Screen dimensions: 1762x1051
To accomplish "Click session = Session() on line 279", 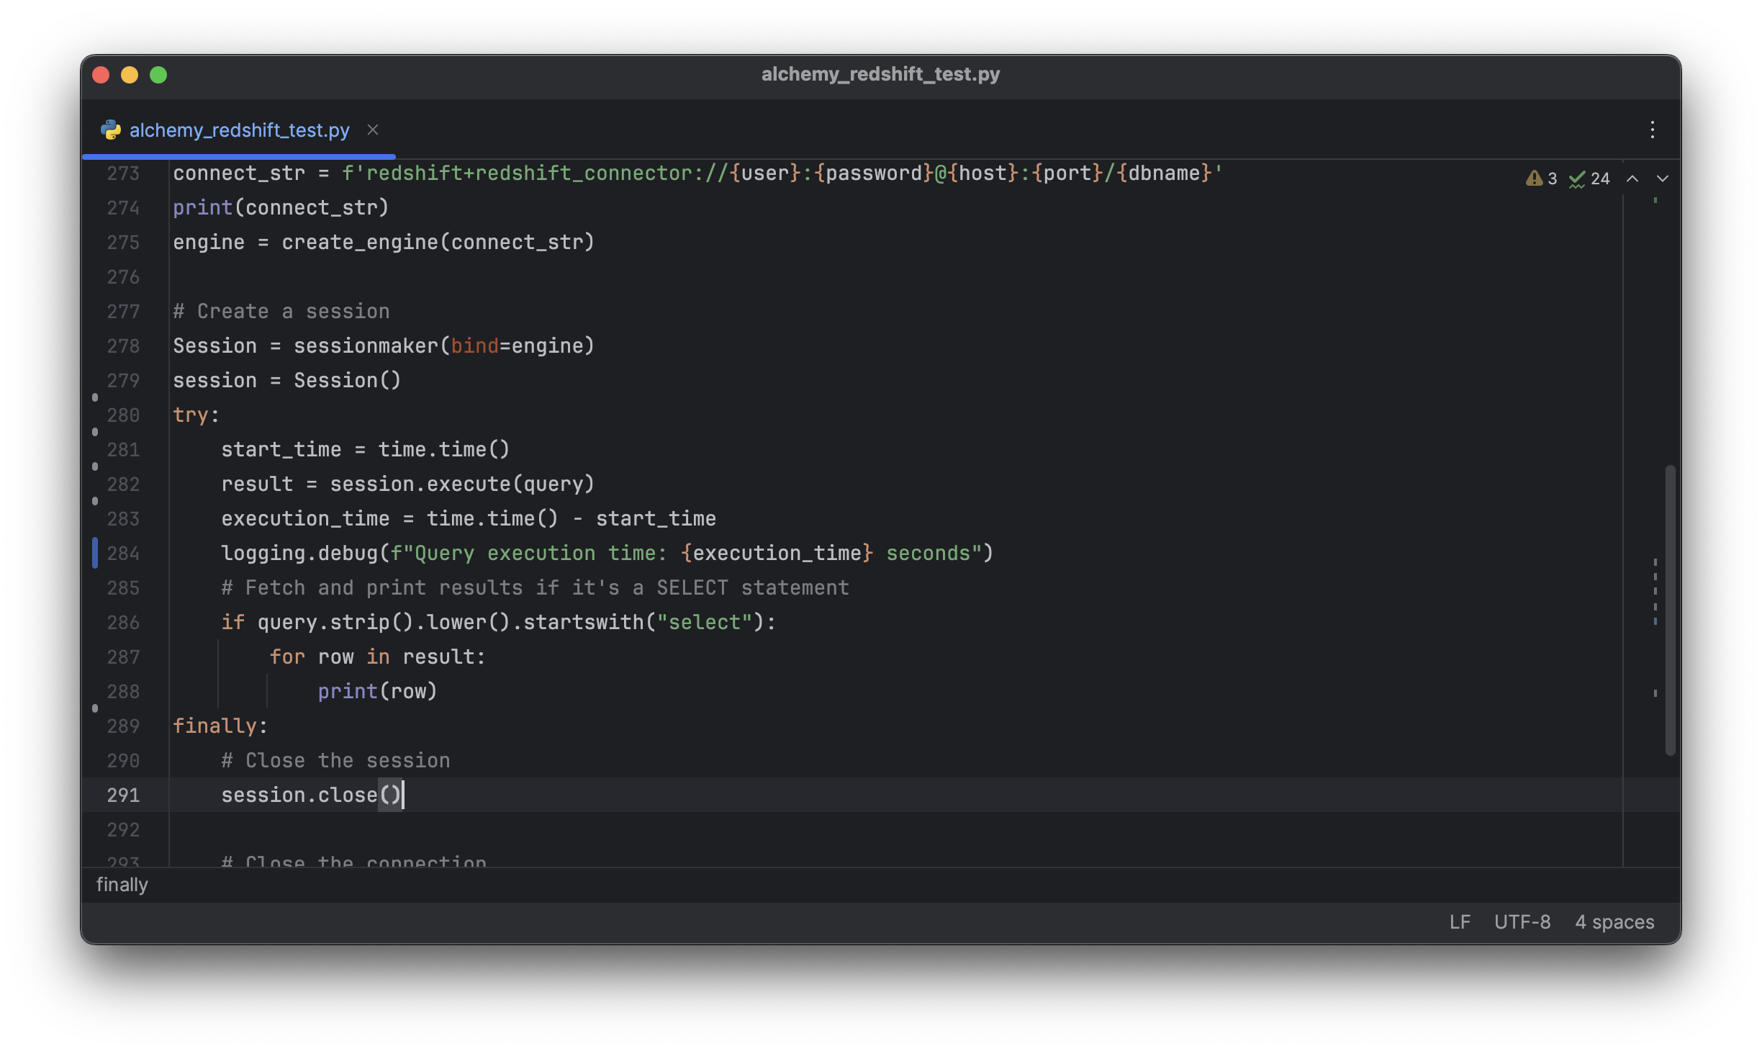I will (x=286, y=381).
